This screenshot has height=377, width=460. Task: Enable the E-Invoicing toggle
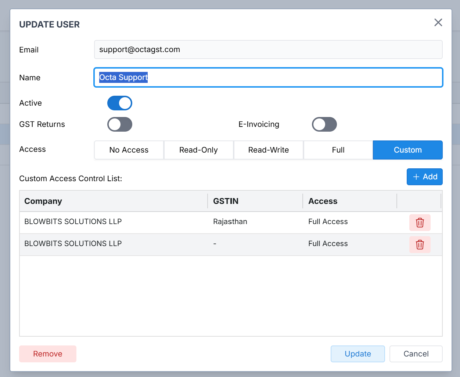(x=324, y=124)
